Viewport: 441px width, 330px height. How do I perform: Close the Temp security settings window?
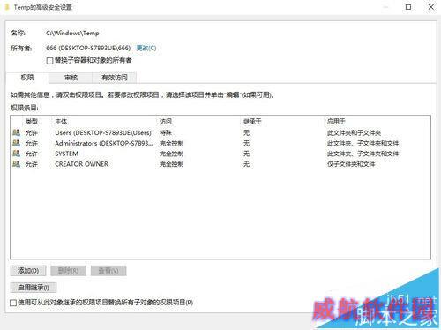coord(431,7)
